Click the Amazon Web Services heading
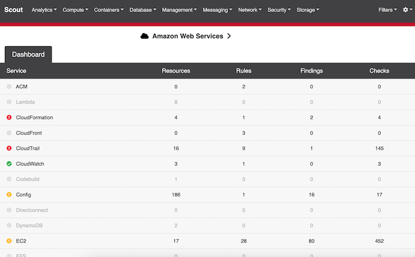This screenshot has width=415, height=257. click(188, 36)
